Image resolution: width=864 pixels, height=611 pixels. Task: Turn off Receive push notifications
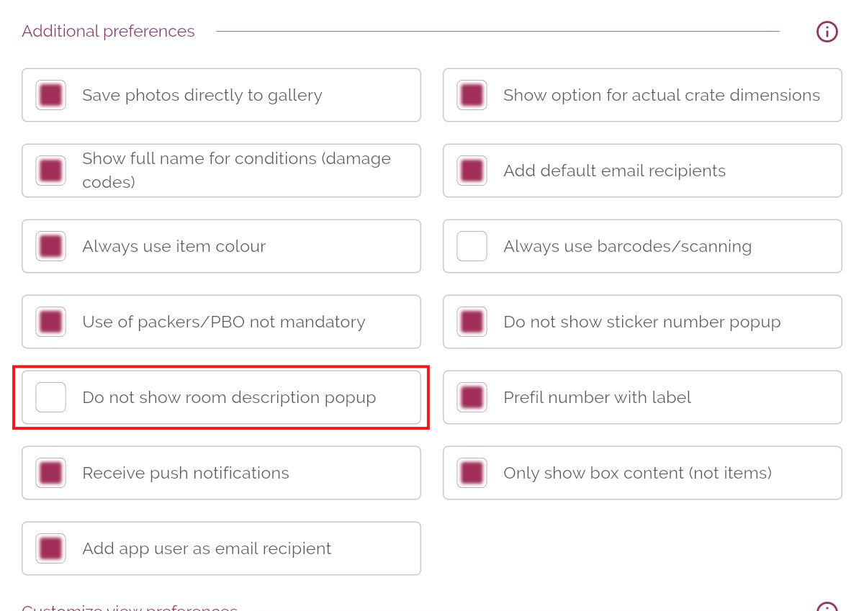pyautogui.click(x=50, y=473)
